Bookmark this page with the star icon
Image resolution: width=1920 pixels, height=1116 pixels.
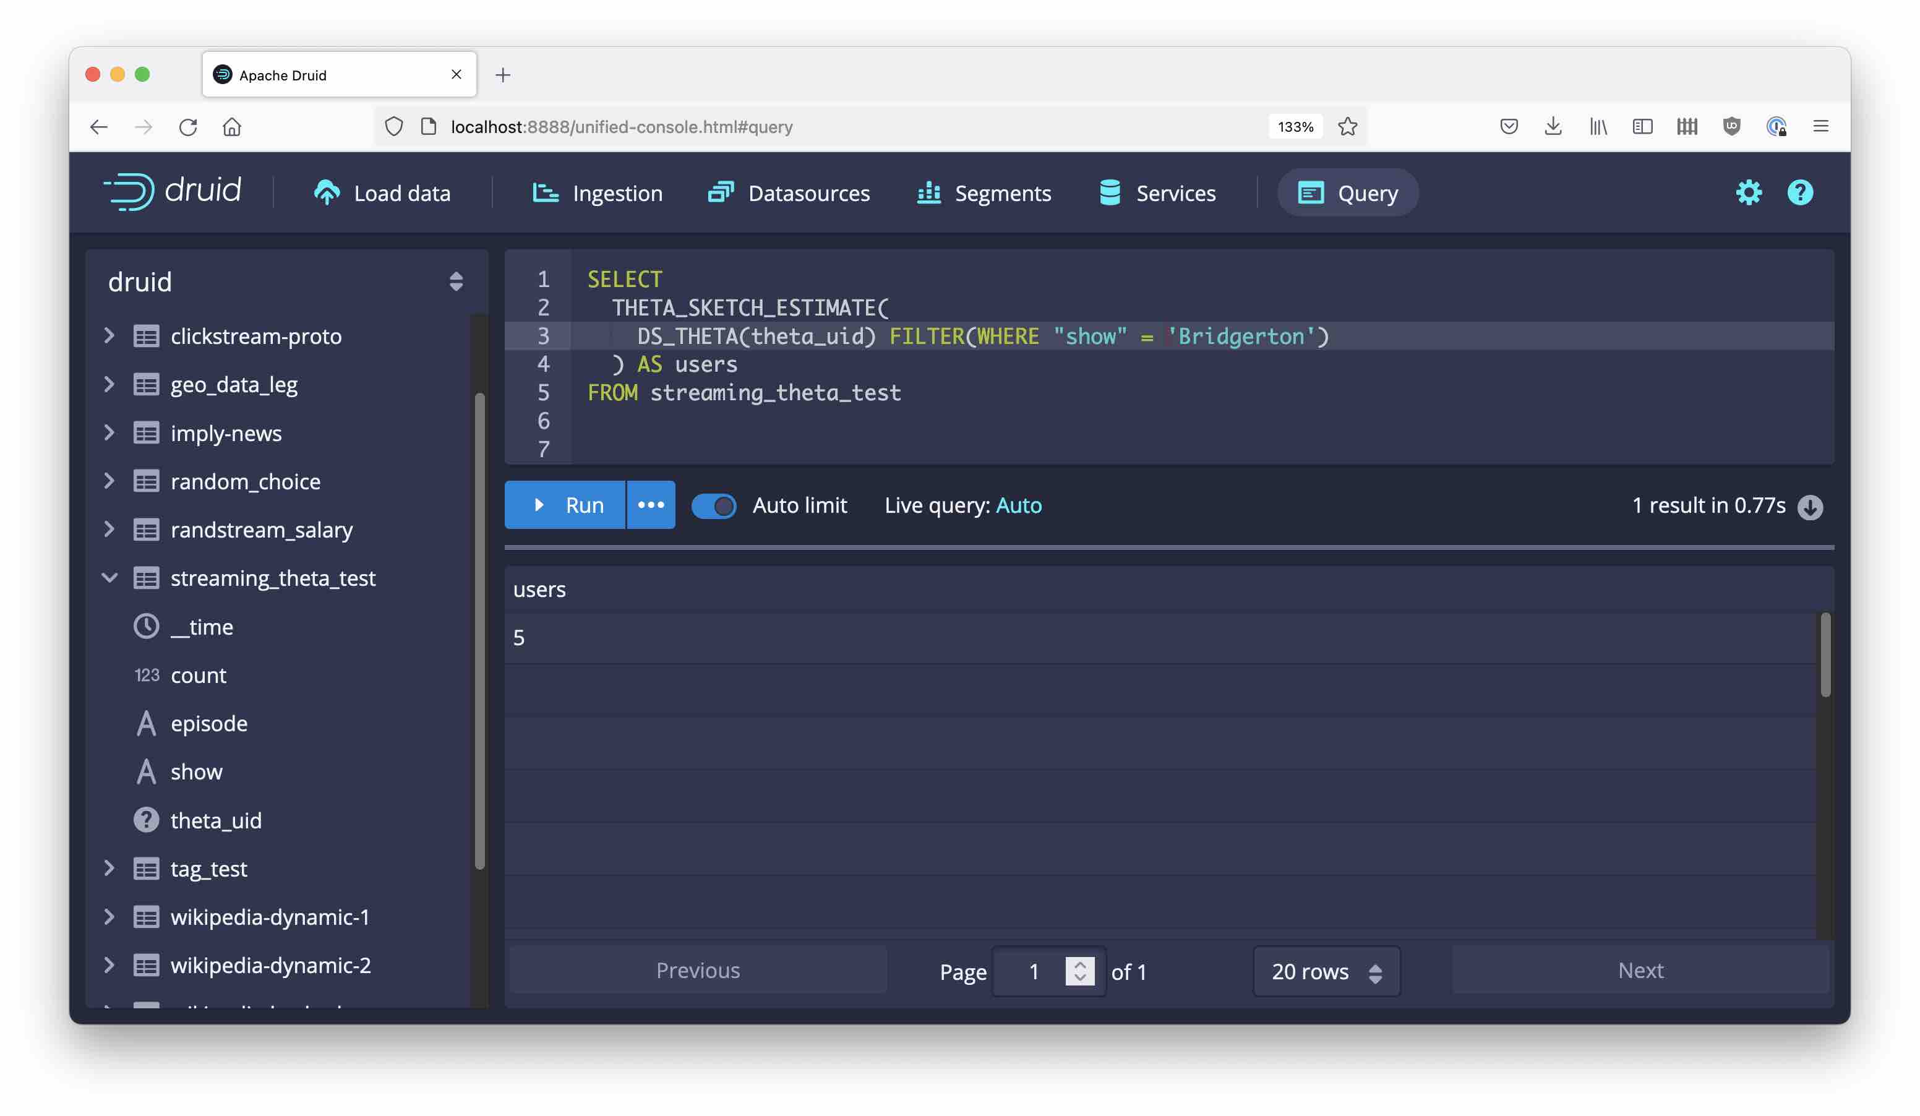[1347, 126]
